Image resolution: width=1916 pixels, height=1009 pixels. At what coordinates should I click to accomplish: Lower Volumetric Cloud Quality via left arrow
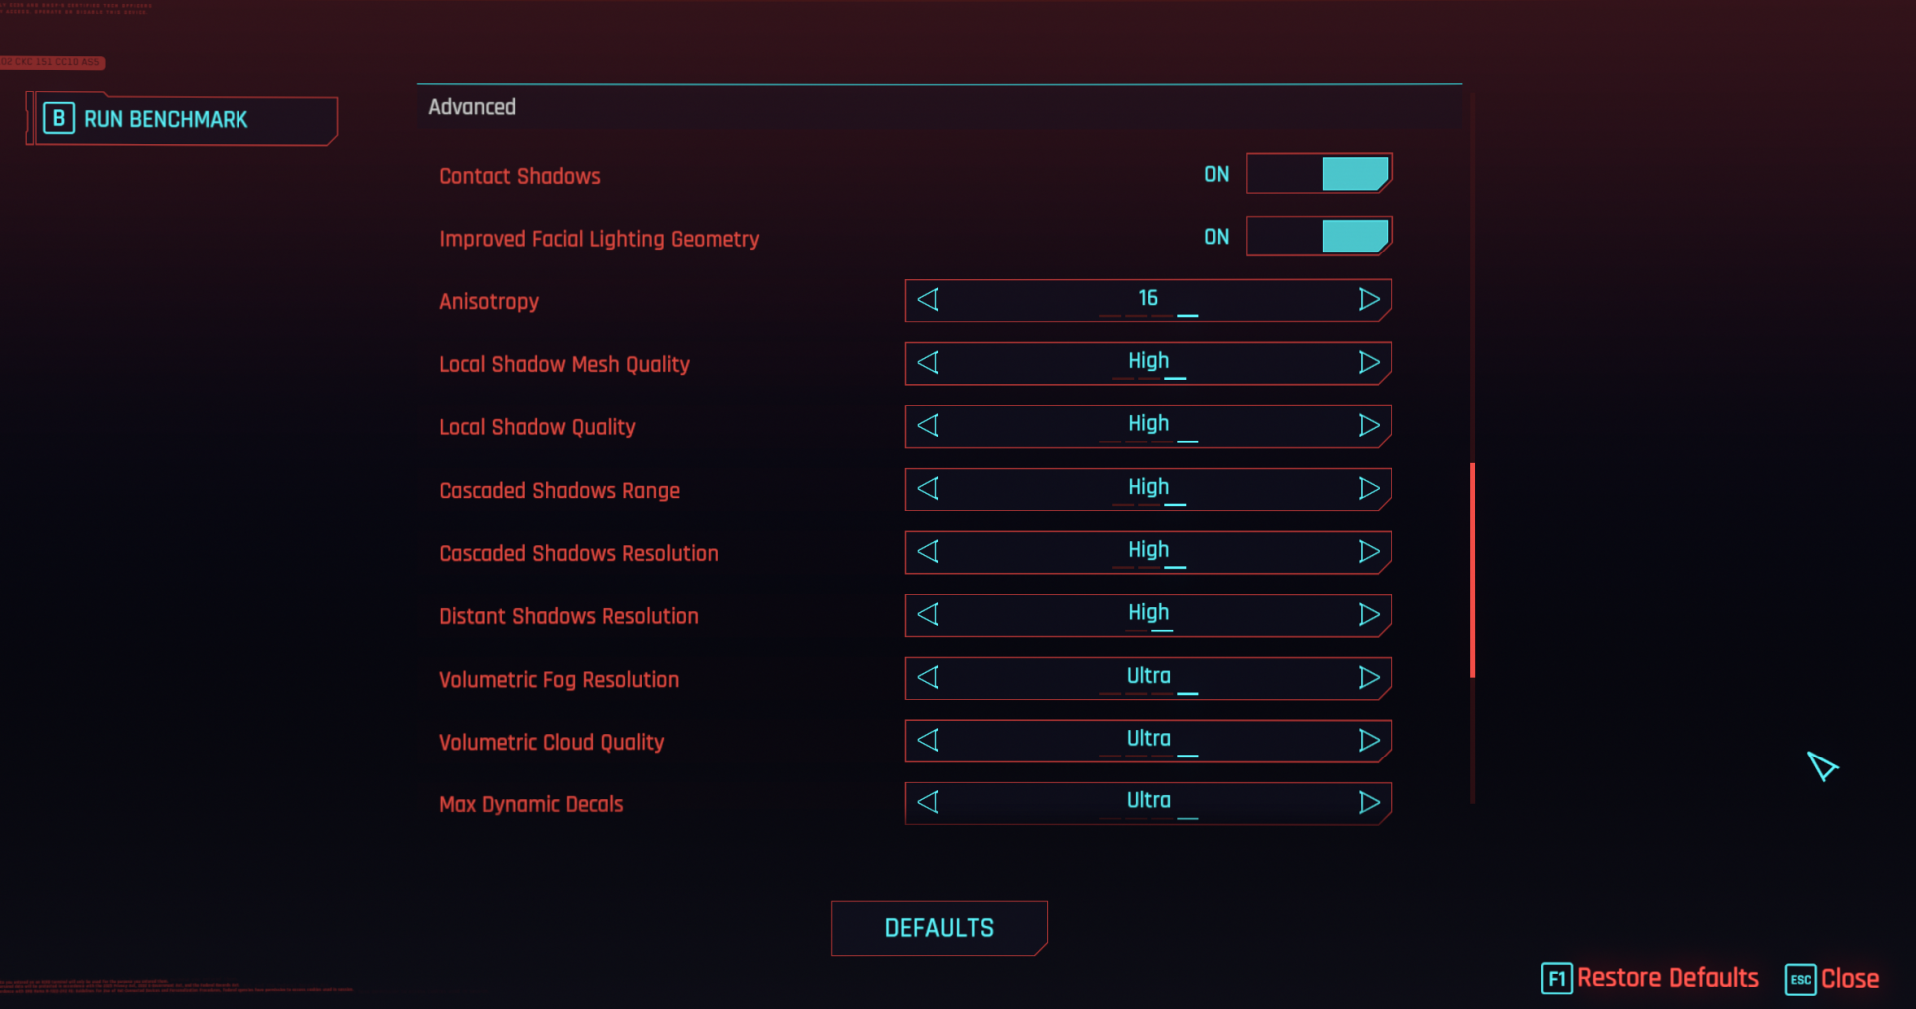pos(928,741)
